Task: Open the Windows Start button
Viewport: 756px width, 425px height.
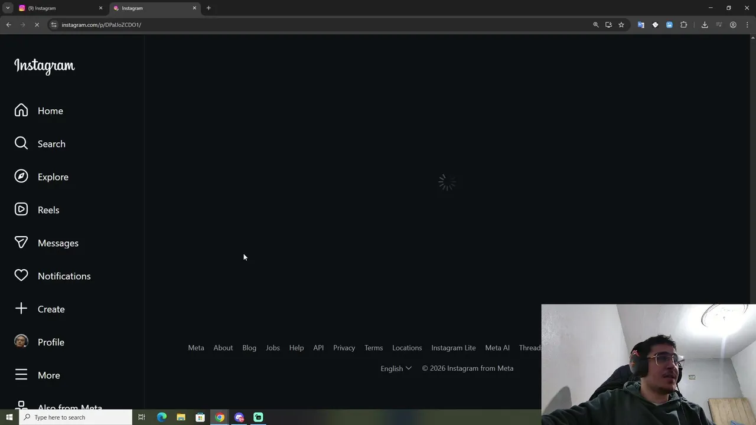Action: (9, 417)
